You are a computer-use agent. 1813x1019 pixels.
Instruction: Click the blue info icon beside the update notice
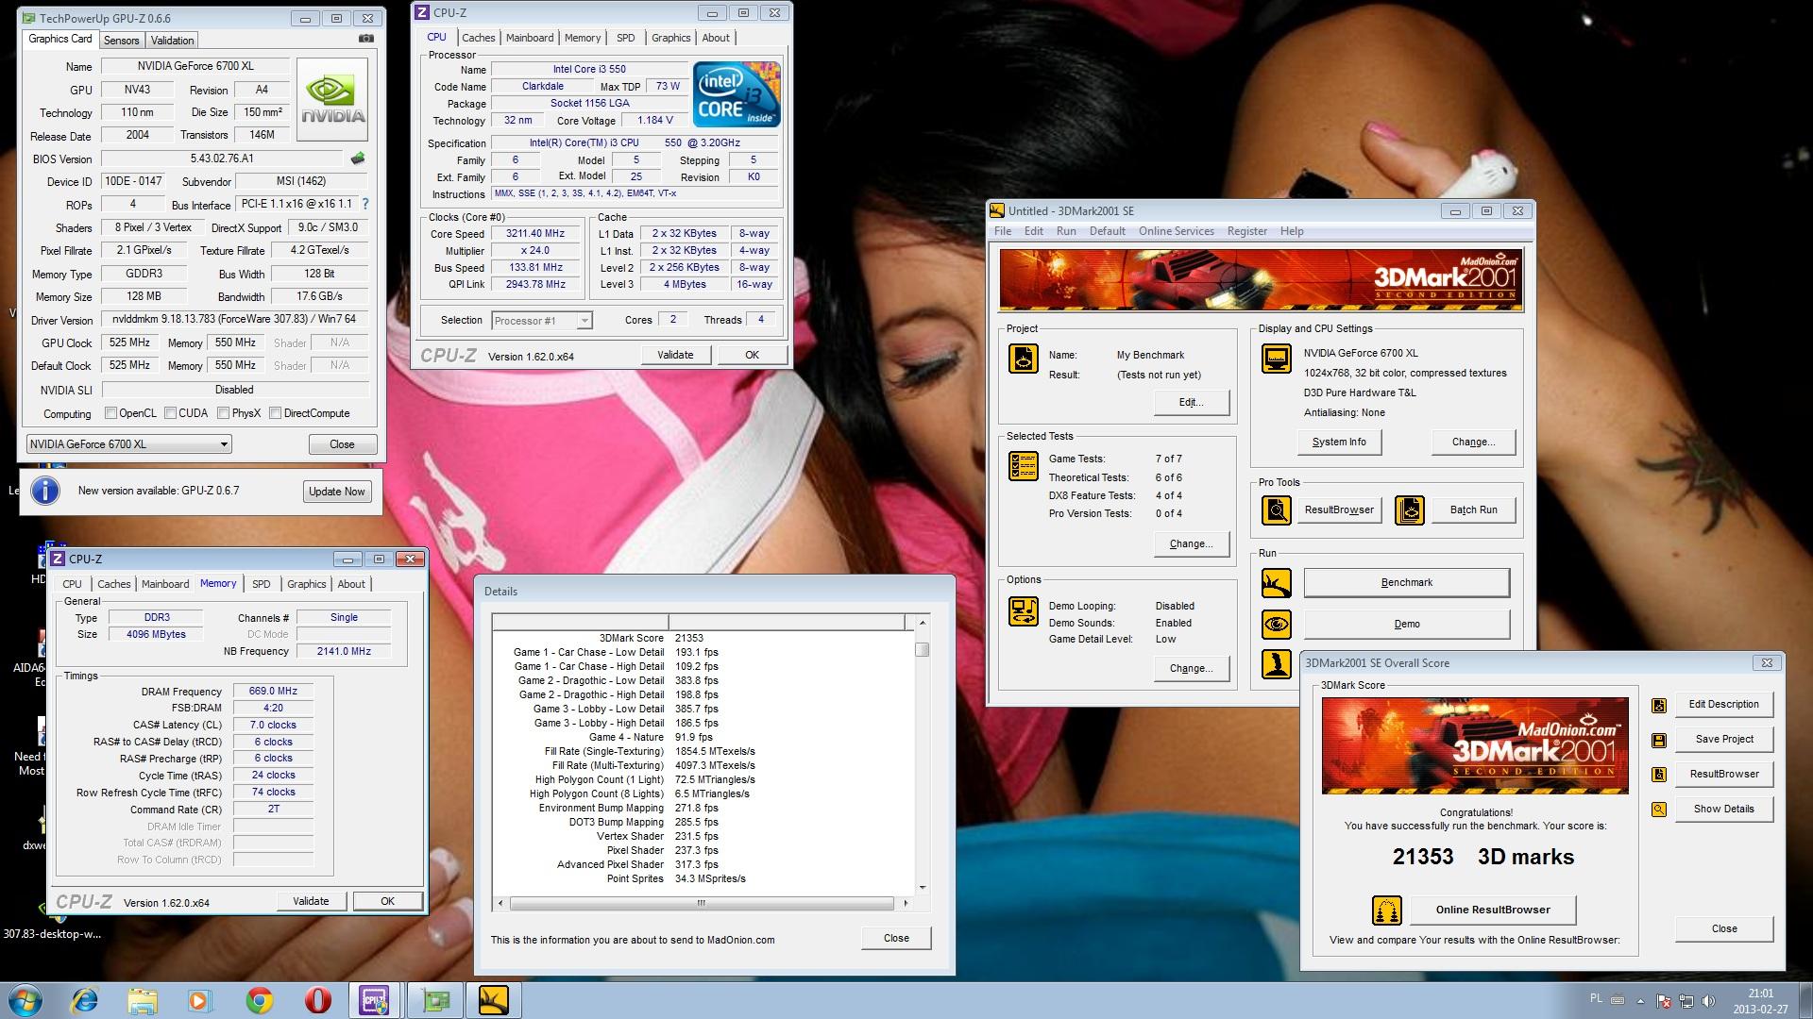(45, 491)
